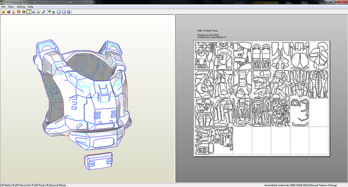Image resolution: width=348 pixels, height=187 pixels.
Task: Click the red and blue texture icon
Action: point(19,12)
